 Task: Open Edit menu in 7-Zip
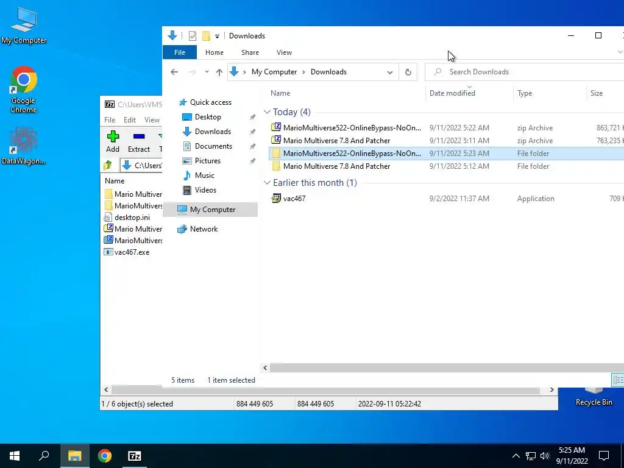pyautogui.click(x=130, y=120)
